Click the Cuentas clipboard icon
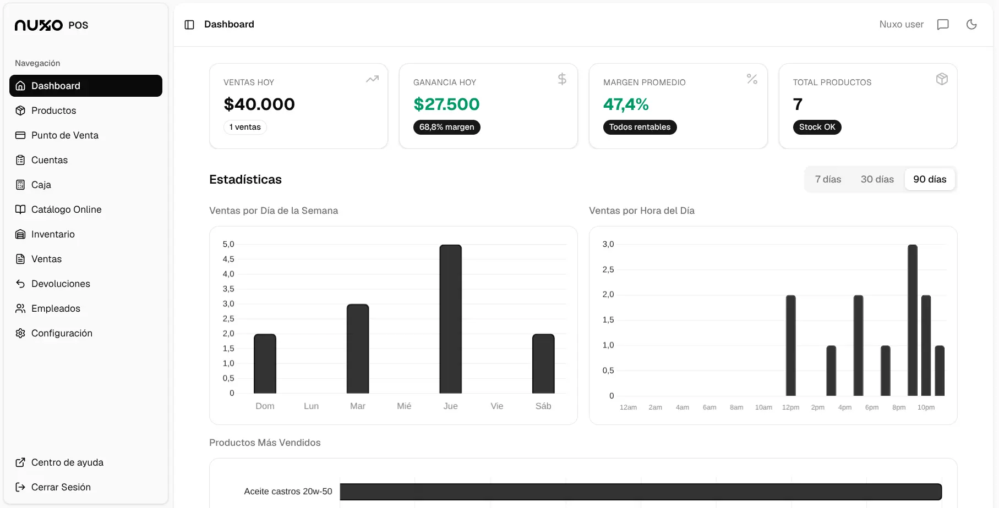The image size is (999, 508). [x=20, y=160]
